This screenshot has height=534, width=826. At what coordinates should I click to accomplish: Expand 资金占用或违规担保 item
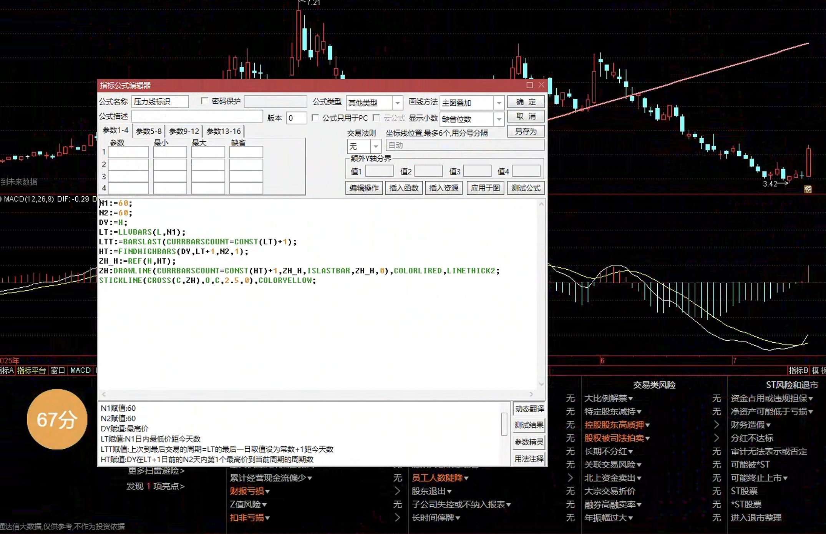772,398
